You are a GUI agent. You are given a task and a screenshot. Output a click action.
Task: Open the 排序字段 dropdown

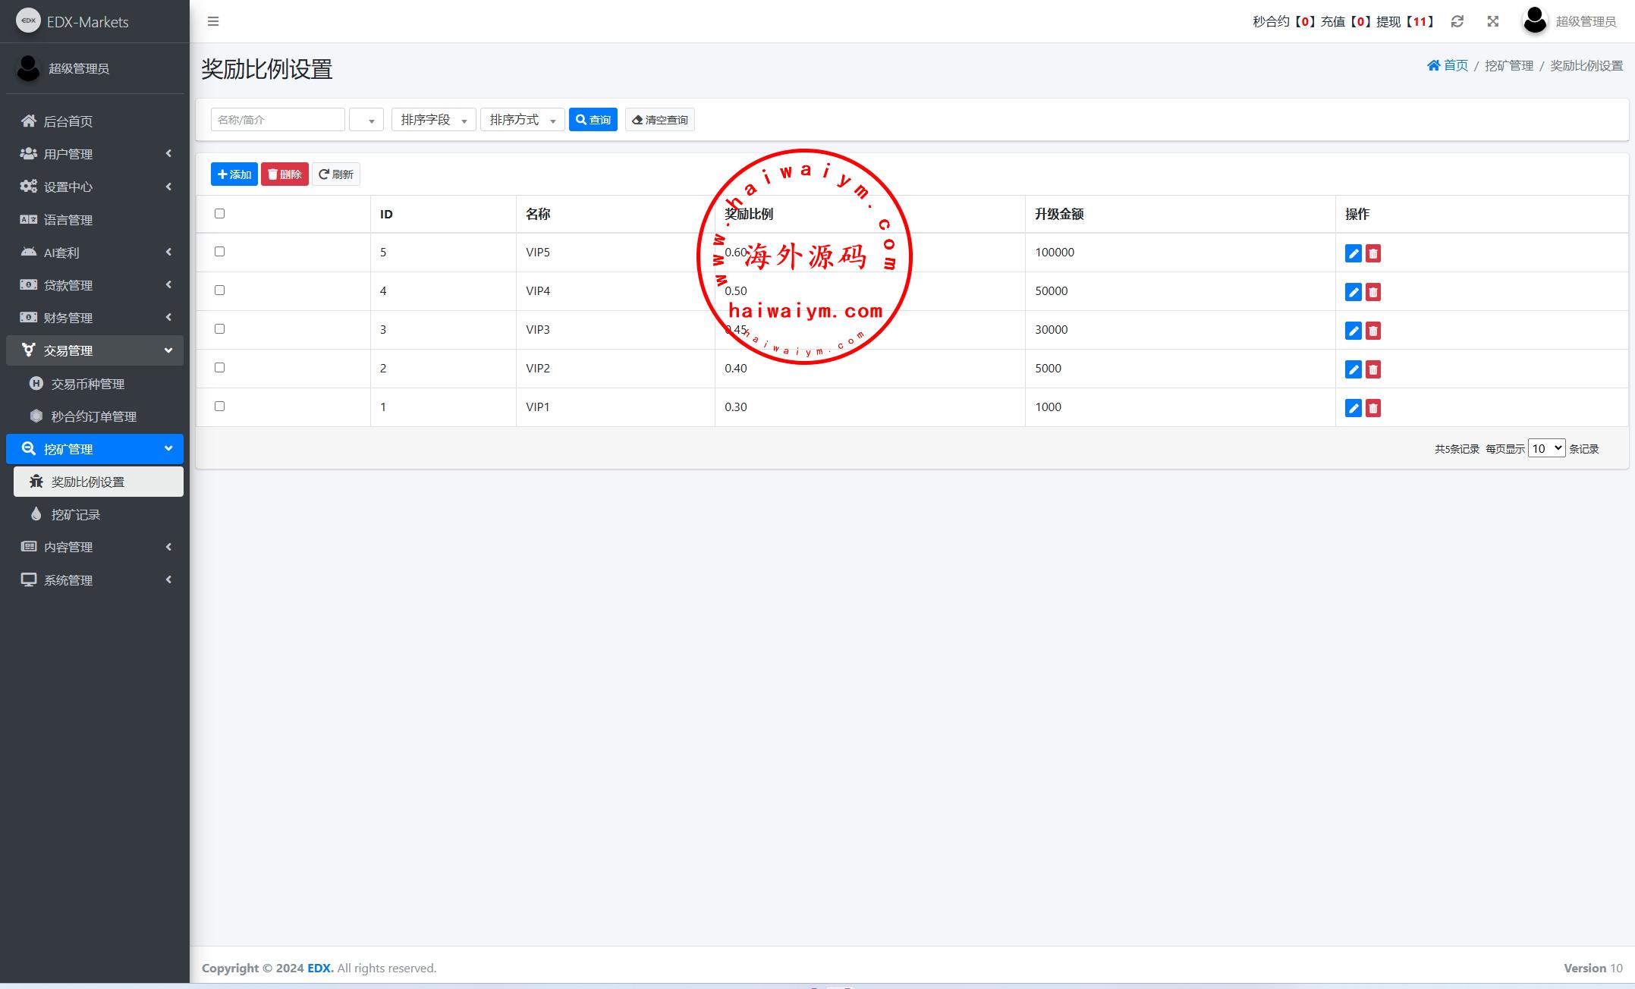[x=433, y=120]
